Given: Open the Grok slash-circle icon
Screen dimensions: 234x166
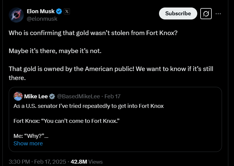Looking at the screenshot, I should (x=206, y=14).
